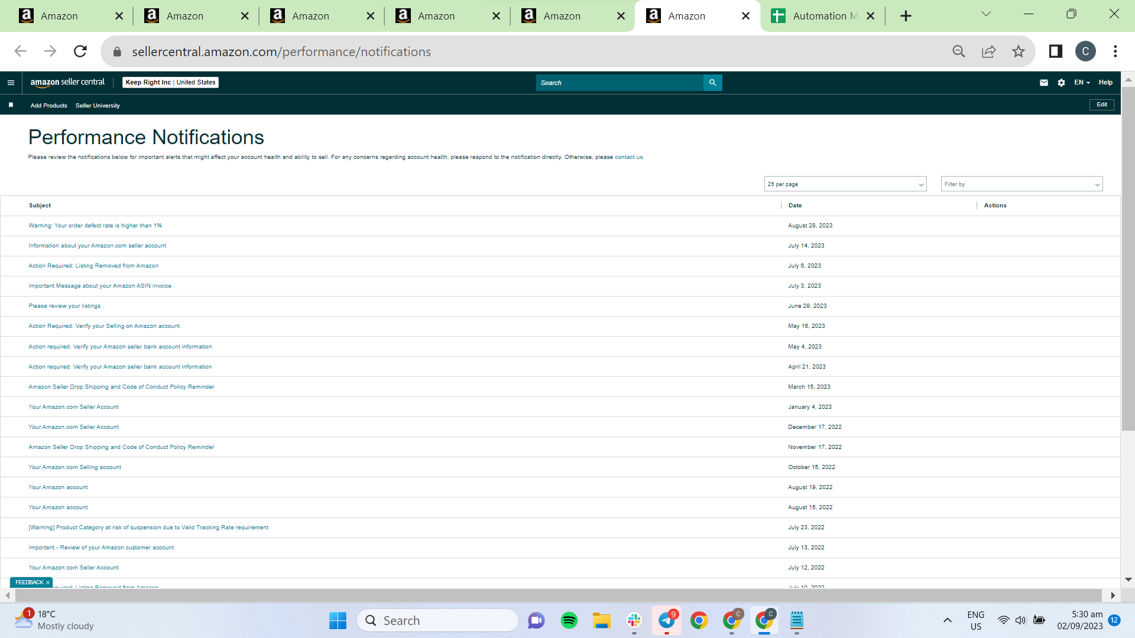Open the Chrome three-dot menu
Image resolution: width=1135 pixels, height=638 pixels.
click(1115, 51)
